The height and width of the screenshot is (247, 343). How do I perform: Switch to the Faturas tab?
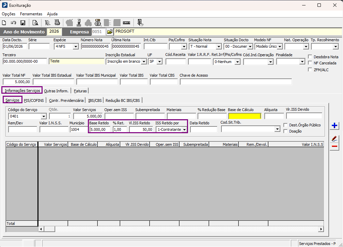80,91
